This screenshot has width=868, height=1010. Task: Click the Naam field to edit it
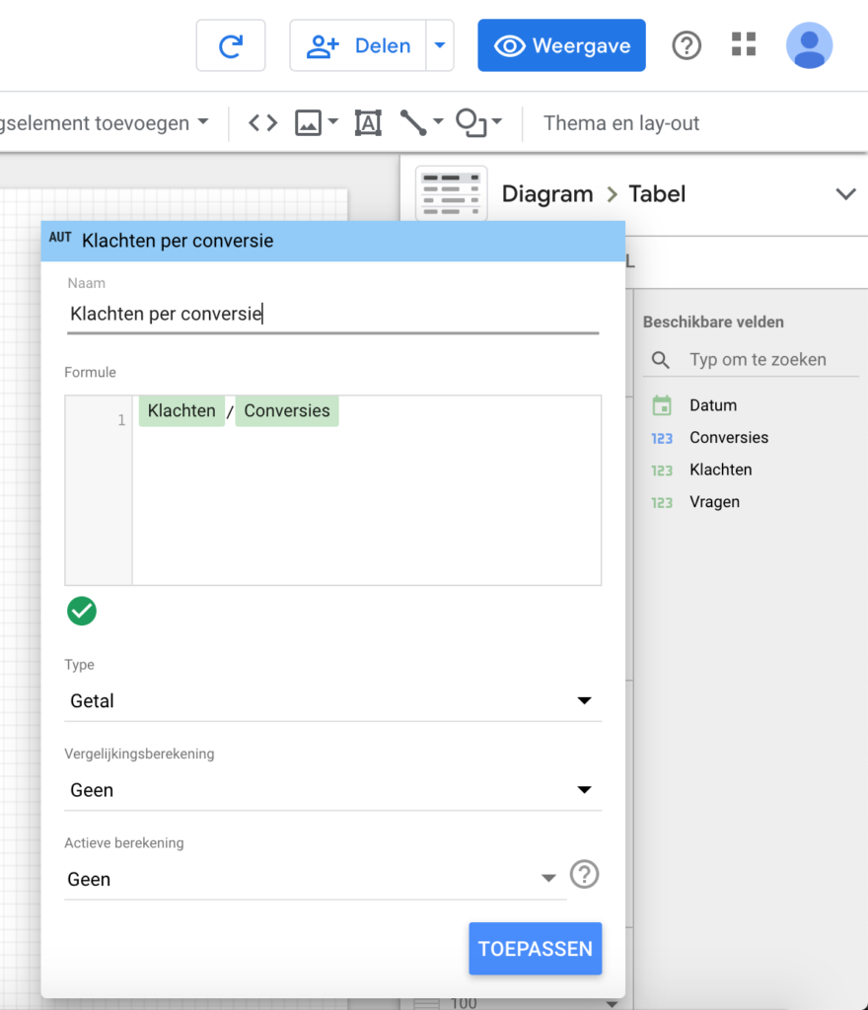332,315
